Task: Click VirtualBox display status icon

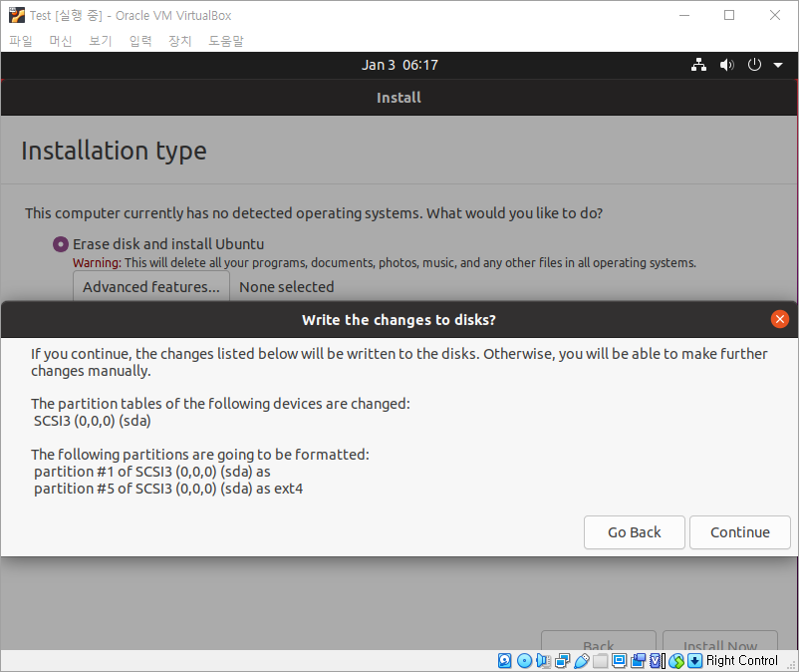Action: (x=619, y=660)
